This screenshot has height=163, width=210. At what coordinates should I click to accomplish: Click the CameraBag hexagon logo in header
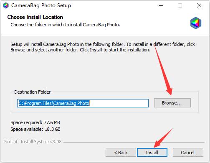(196, 23)
